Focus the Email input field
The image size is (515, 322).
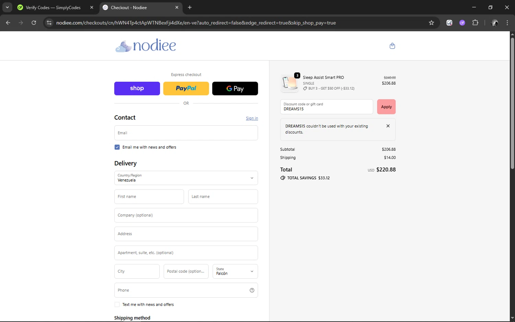point(186,133)
